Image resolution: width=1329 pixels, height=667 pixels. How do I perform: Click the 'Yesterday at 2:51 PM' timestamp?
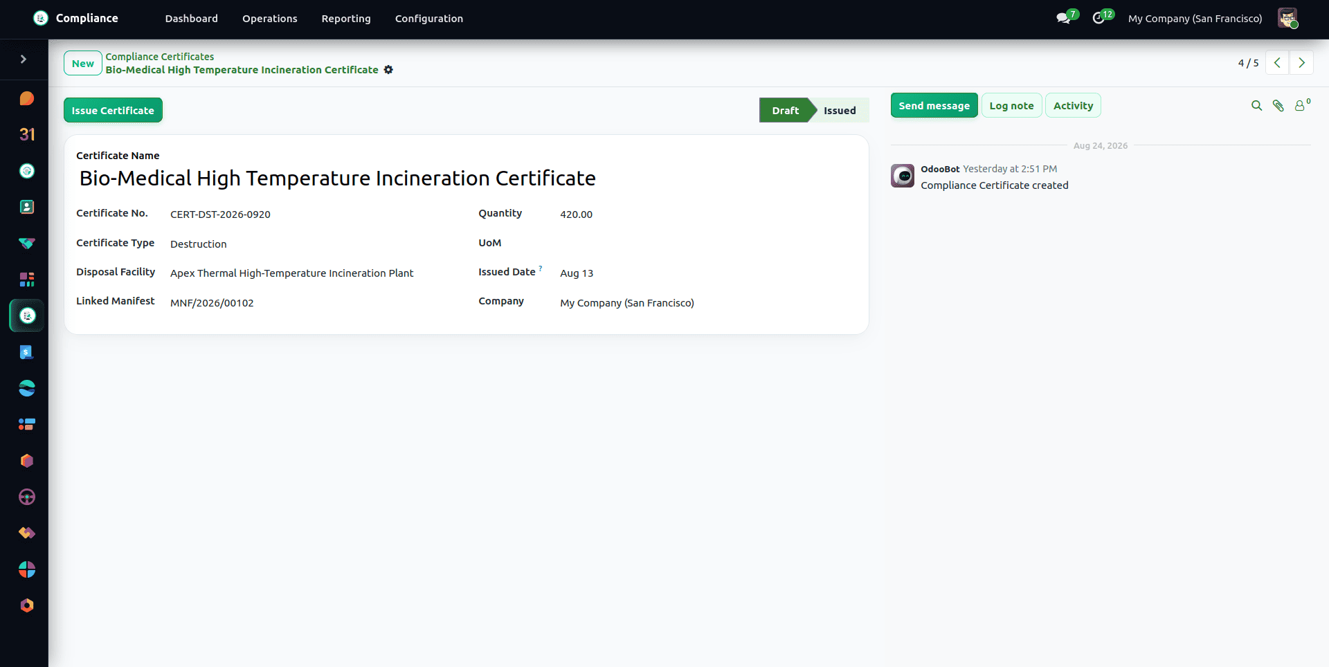pyautogui.click(x=1010, y=169)
